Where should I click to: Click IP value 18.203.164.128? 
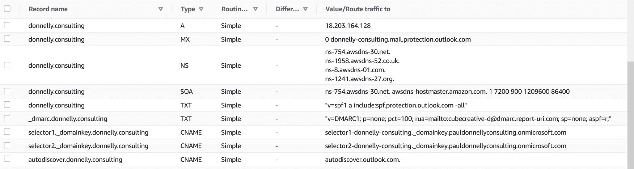point(348,26)
